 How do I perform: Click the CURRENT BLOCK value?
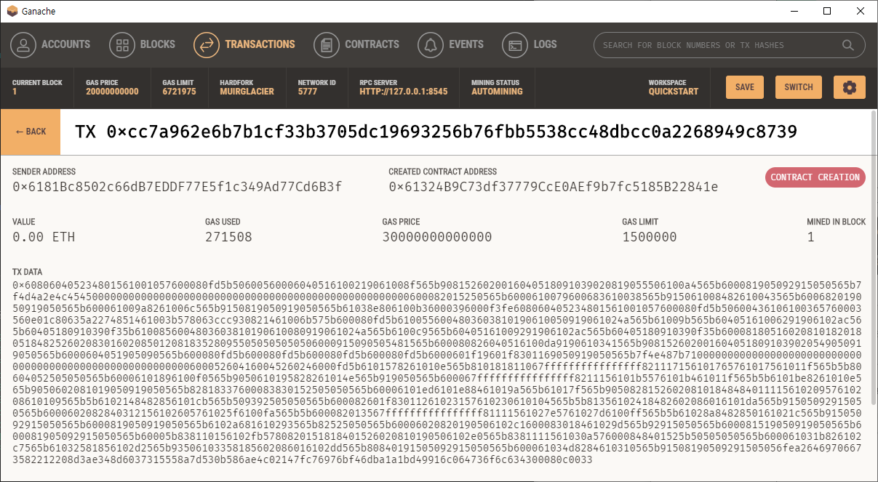tap(15, 92)
